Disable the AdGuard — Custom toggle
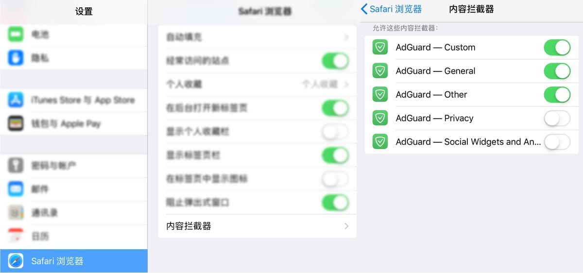 [x=557, y=48]
